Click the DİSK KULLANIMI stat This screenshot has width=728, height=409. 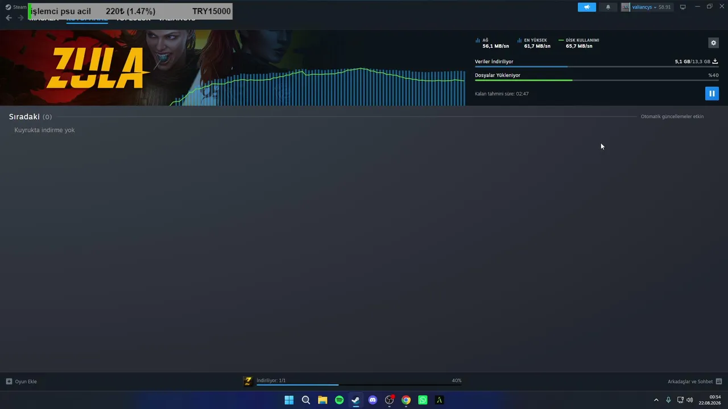579,43
